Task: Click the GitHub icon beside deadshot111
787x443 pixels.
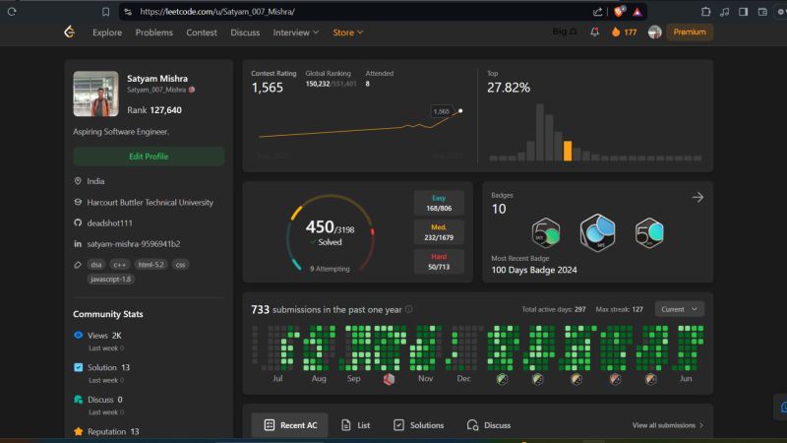Action: tap(78, 222)
